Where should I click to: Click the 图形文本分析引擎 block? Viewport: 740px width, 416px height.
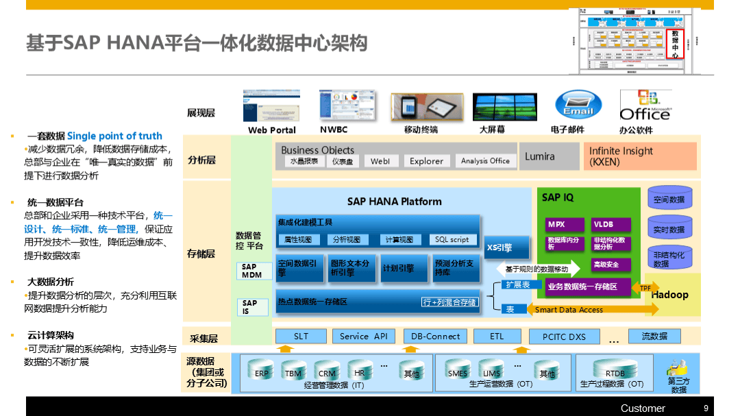pos(352,268)
